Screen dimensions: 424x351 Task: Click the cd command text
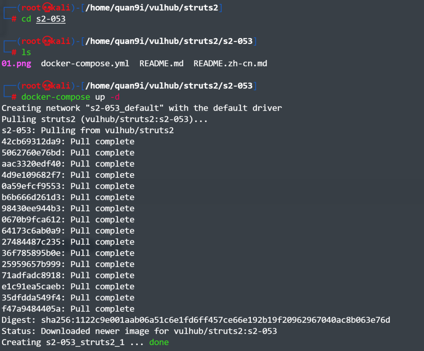click(26, 19)
